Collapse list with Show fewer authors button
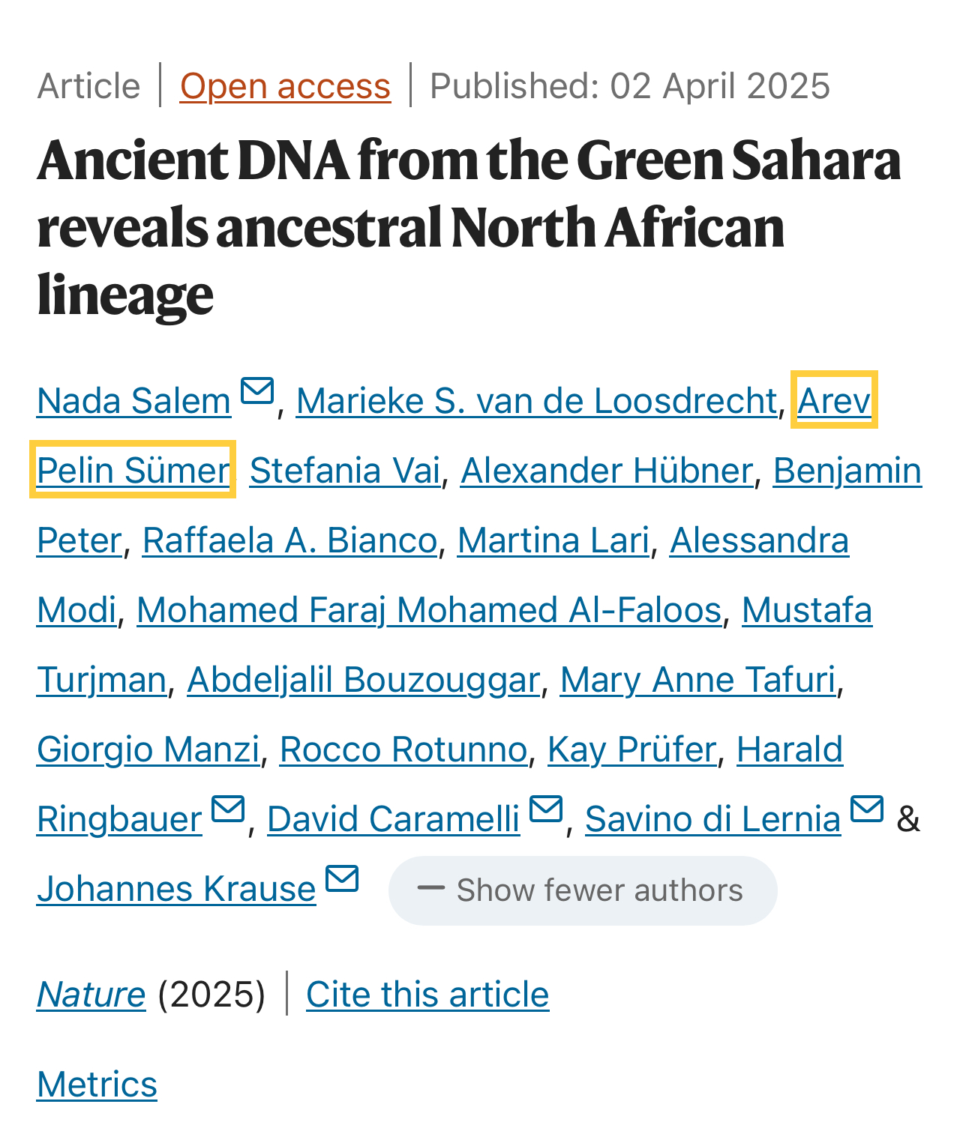 pyautogui.click(x=583, y=890)
